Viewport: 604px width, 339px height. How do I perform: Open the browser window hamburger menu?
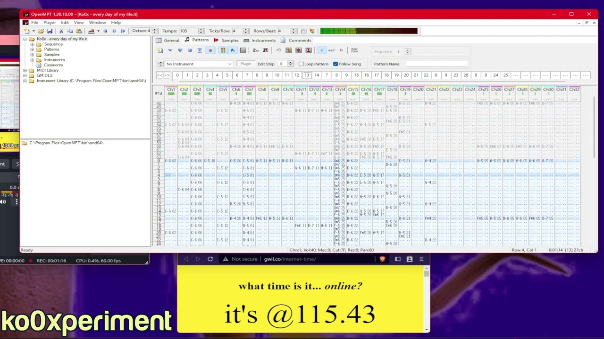(421, 259)
